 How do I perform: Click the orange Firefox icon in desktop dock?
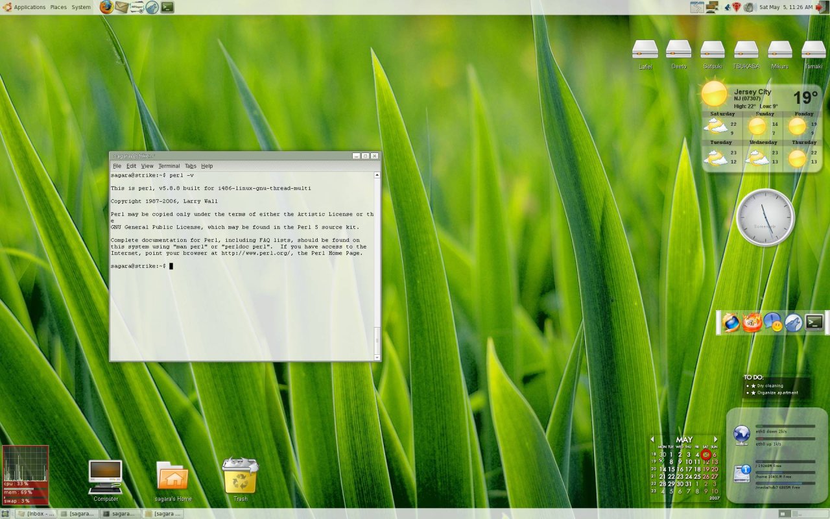point(752,322)
